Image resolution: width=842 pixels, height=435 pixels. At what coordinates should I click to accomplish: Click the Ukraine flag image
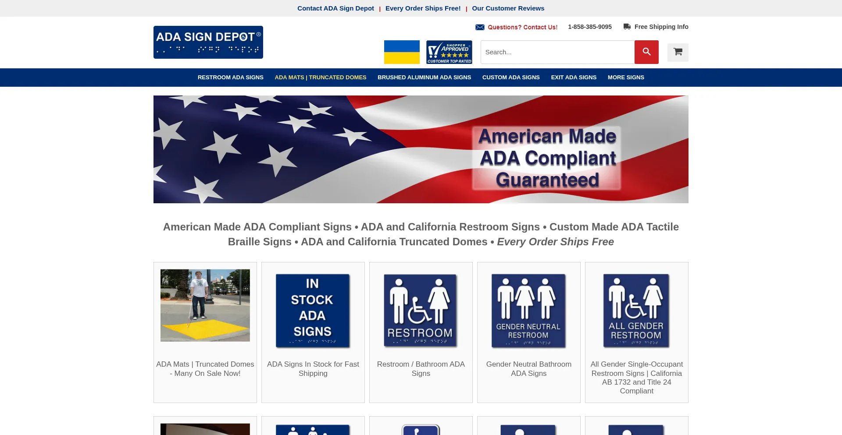pos(402,52)
